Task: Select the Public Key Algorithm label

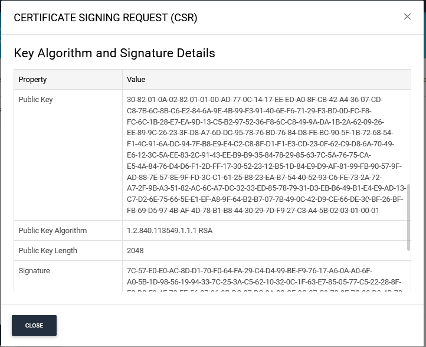Action: click(x=53, y=230)
